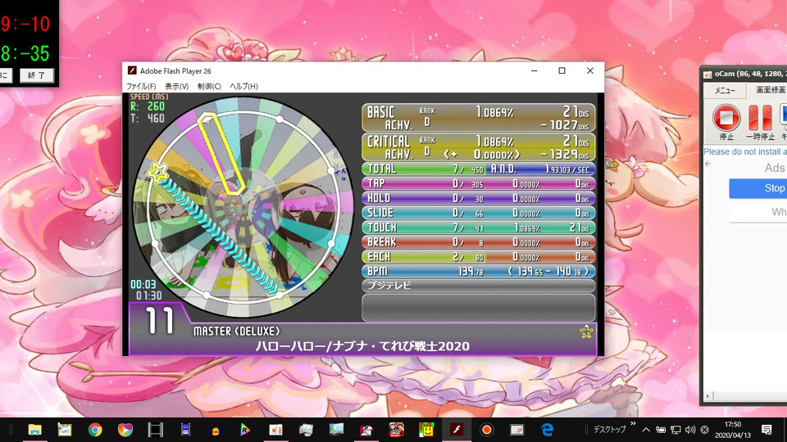Click the volume speaker icon in the tray

pyautogui.click(x=690, y=430)
